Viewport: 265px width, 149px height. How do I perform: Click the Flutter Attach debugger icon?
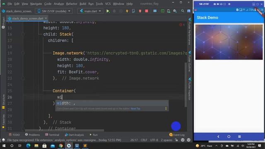133,11
